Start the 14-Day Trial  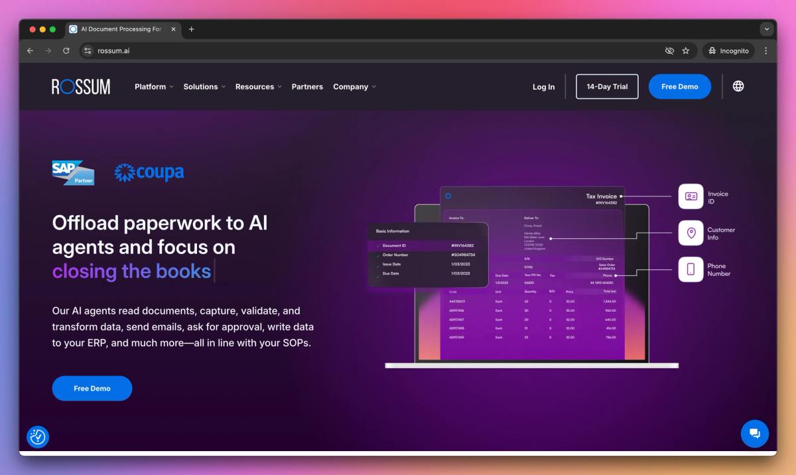coord(607,86)
